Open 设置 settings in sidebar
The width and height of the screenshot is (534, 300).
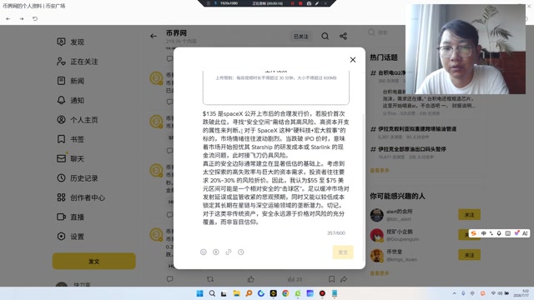point(70,237)
